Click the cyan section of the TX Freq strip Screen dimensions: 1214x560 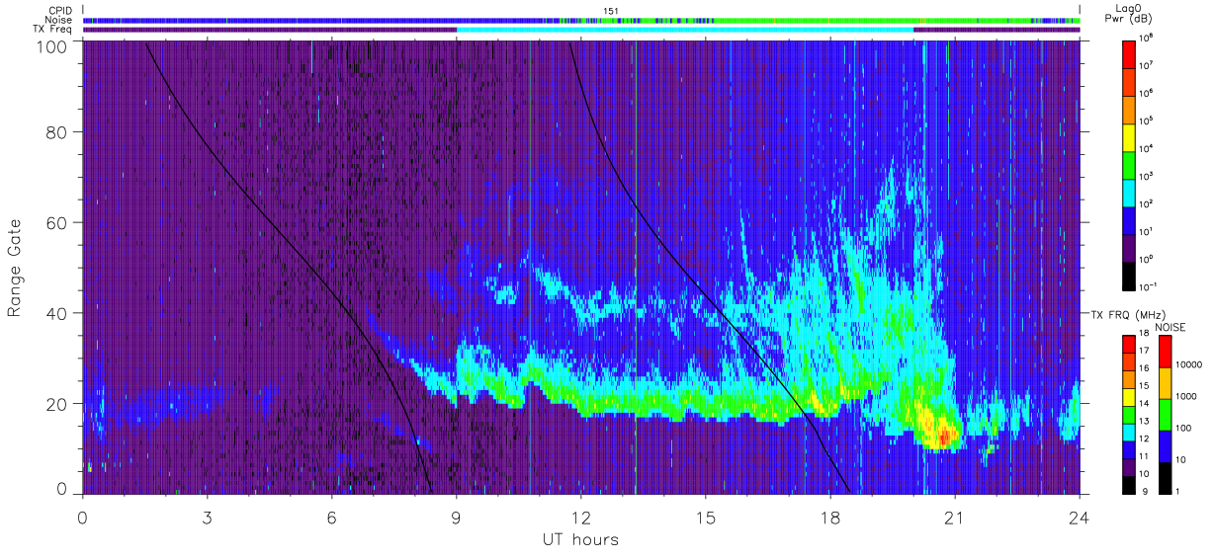pos(685,30)
